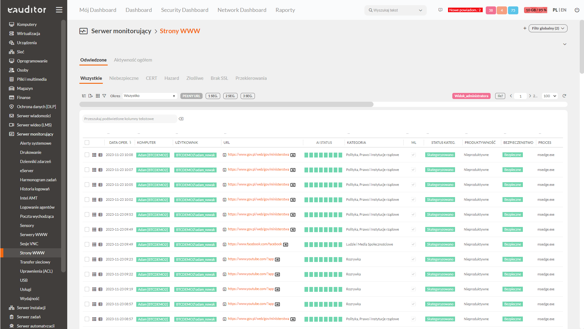Open the Raporty top menu
The width and height of the screenshot is (584, 329).
tap(285, 10)
